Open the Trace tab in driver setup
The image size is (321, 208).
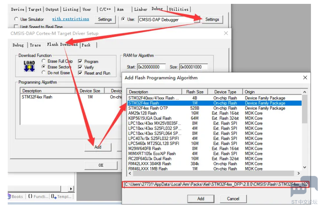[x=35, y=45]
